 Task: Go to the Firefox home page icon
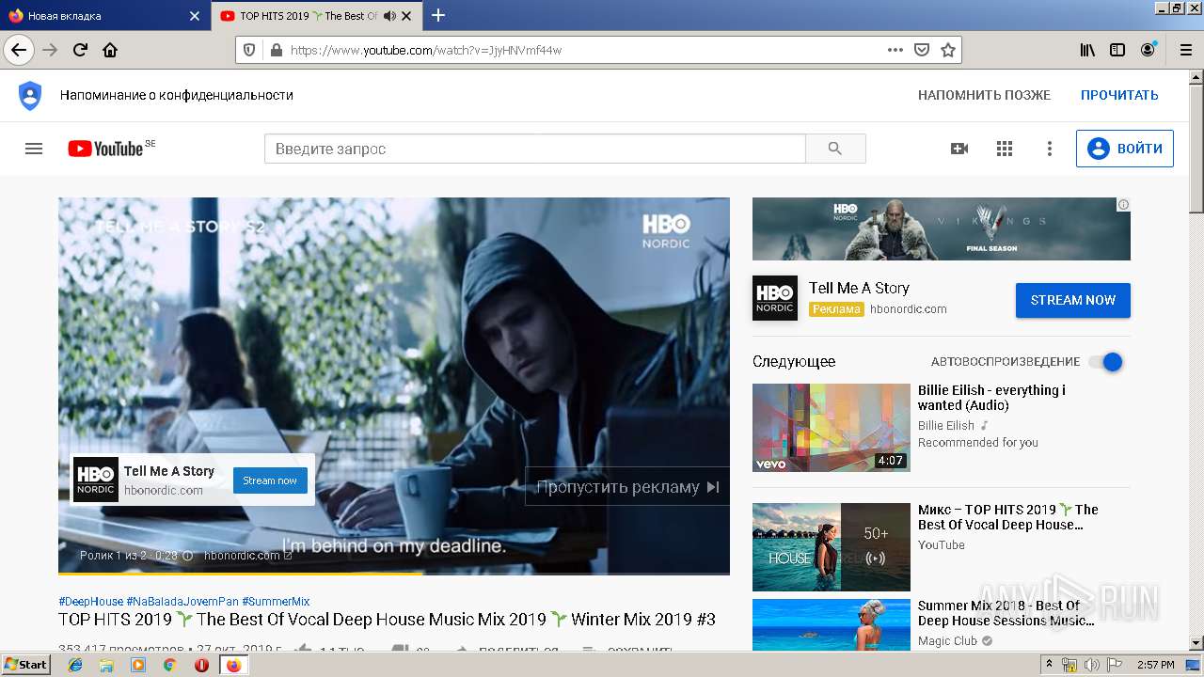click(x=110, y=50)
